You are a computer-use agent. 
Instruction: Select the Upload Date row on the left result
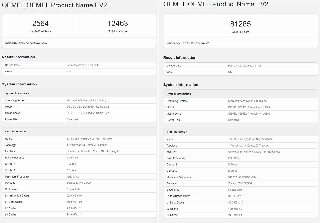(79, 65)
